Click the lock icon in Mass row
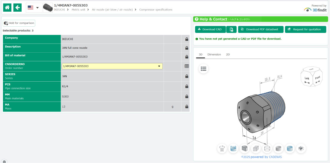This screenshot has height=163, width=330. tap(187, 106)
